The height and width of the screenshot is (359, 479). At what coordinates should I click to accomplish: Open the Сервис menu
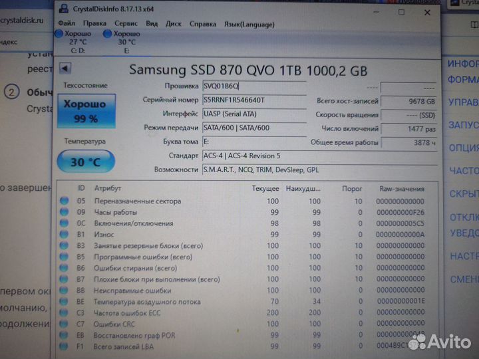(126, 23)
